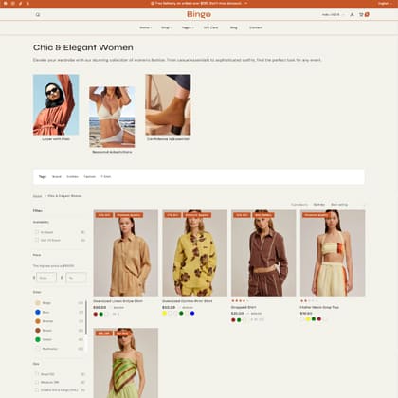This screenshot has height=398, width=398.
Task: Pick yellow swatch on Oversized Cotton Print Shirt
Action: (164, 314)
